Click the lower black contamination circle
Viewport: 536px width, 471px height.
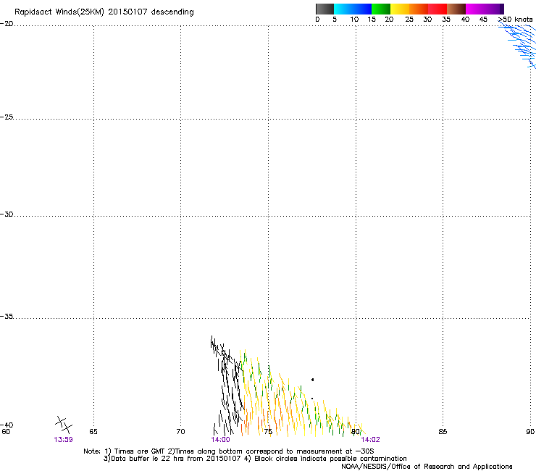(x=312, y=399)
